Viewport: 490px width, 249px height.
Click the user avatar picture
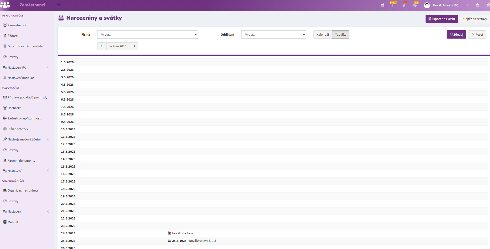(x=427, y=5)
